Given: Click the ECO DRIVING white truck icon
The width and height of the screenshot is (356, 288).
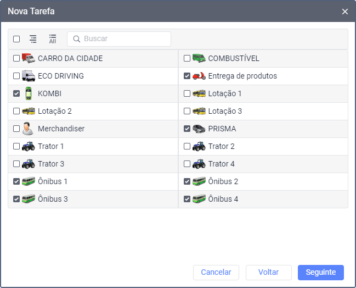Looking at the screenshot, I should tap(28, 76).
